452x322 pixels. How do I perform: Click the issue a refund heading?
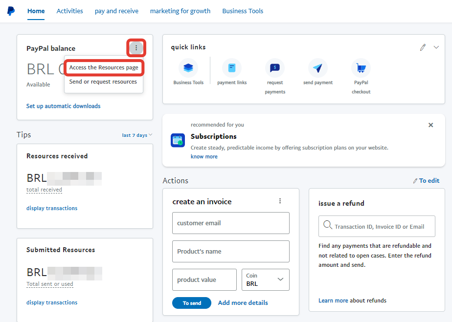click(x=341, y=203)
